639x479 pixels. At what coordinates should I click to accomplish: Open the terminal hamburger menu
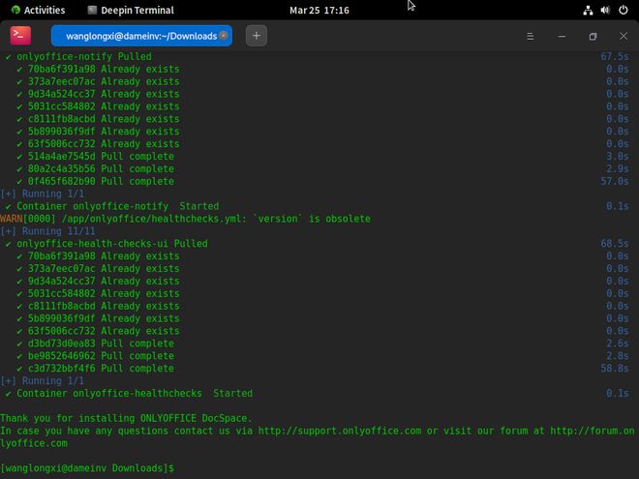click(530, 36)
